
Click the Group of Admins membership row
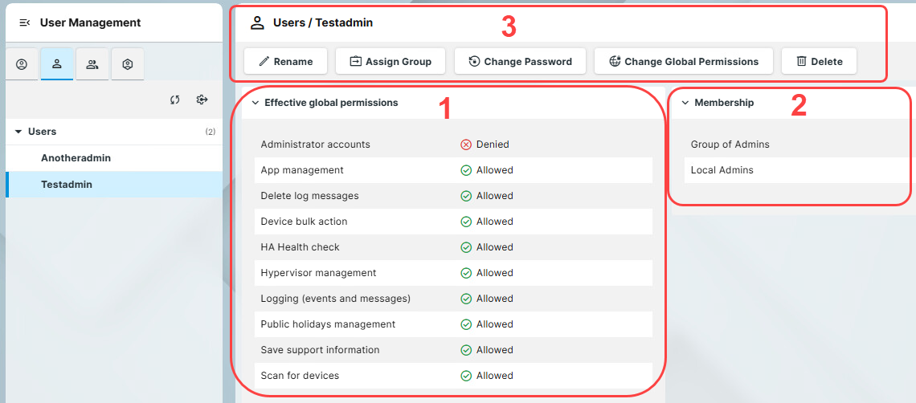[x=730, y=145]
